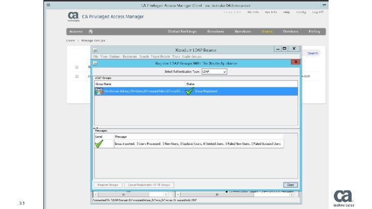Click the home icon beside Access
This screenshot has width=372, height=209.
click(90, 31)
